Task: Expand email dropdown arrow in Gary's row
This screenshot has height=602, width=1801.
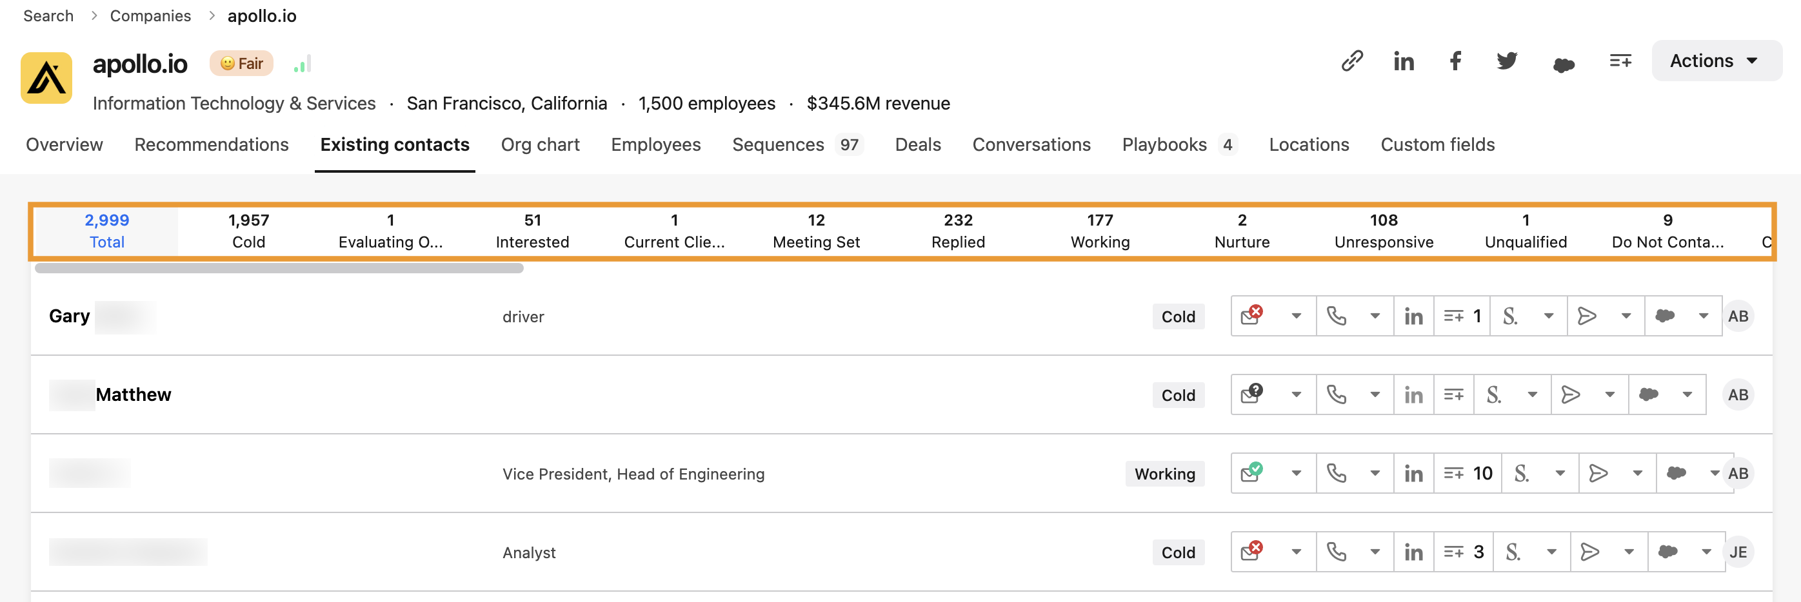Action: pyautogui.click(x=1295, y=316)
